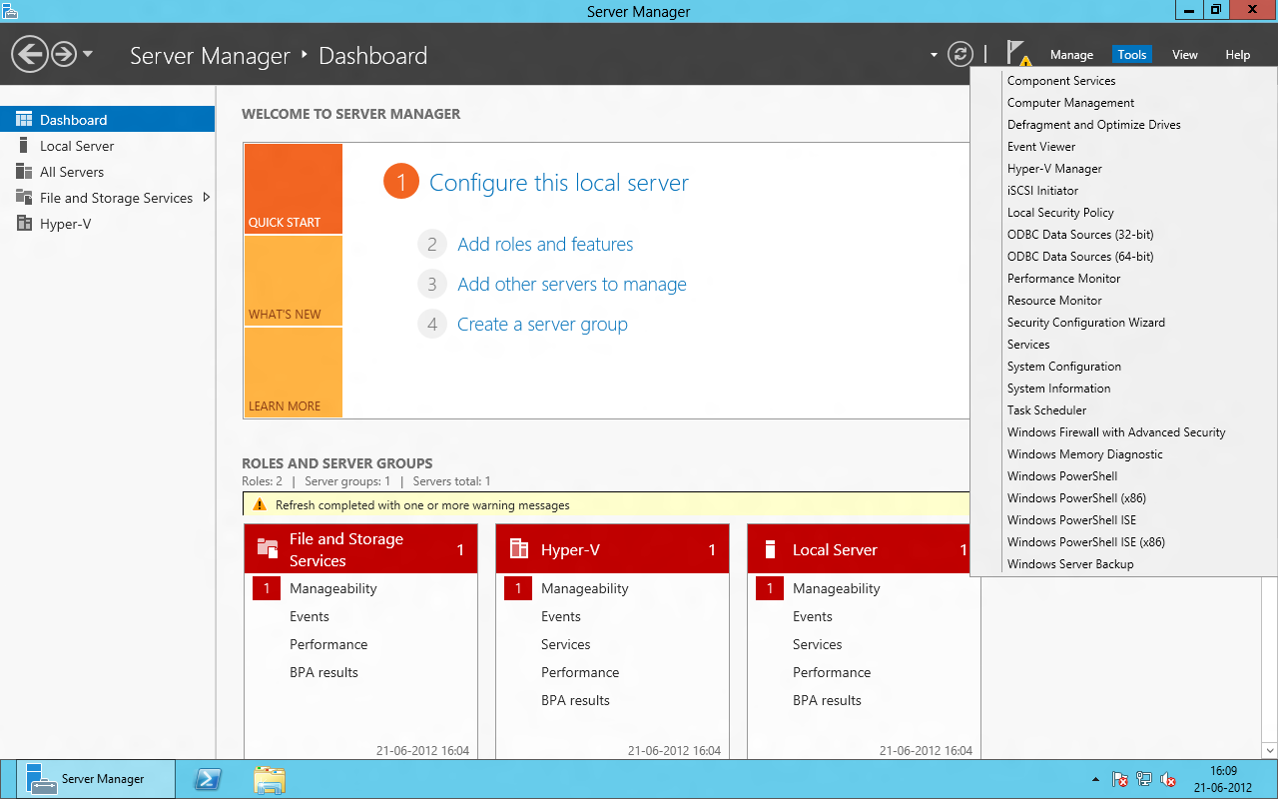
Task: Click the Local Server tile icon
Action: pyautogui.click(x=770, y=548)
